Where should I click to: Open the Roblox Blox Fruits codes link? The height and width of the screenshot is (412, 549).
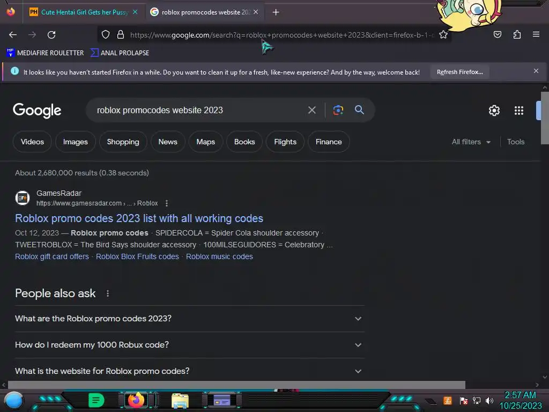[137, 256]
